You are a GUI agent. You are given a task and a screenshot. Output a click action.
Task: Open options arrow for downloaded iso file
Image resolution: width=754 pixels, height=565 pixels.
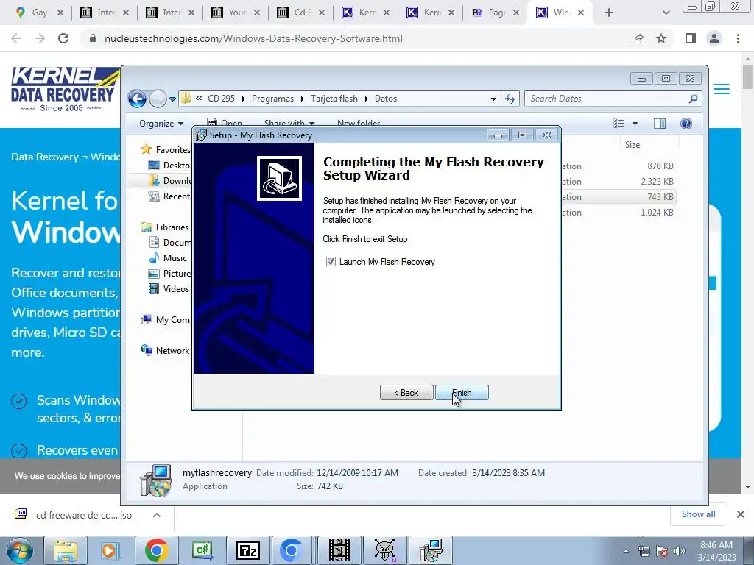point(157,515)
